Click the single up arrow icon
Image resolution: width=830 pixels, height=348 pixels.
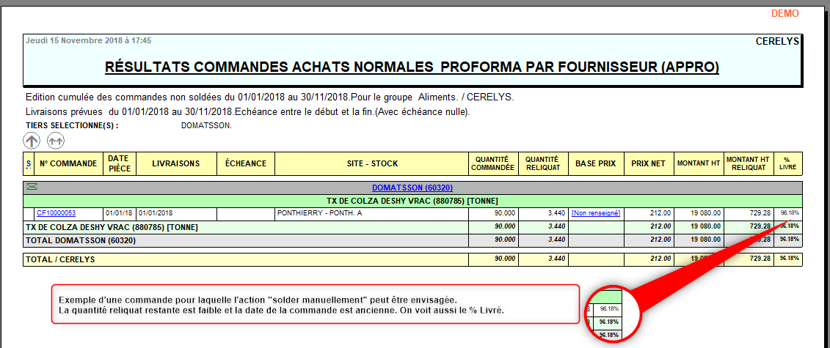32,141
